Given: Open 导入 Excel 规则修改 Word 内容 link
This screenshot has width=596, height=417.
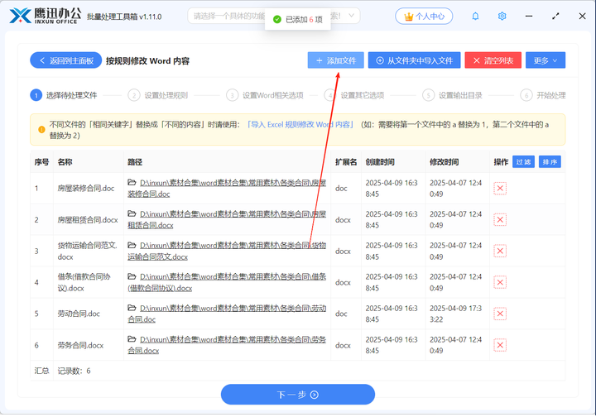Looking at the screenshot, I should click(x=300, y=125).
